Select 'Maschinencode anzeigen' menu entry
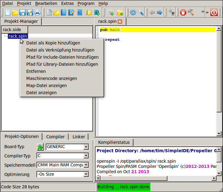Viewport: 223px width, 192px height. 52,78
